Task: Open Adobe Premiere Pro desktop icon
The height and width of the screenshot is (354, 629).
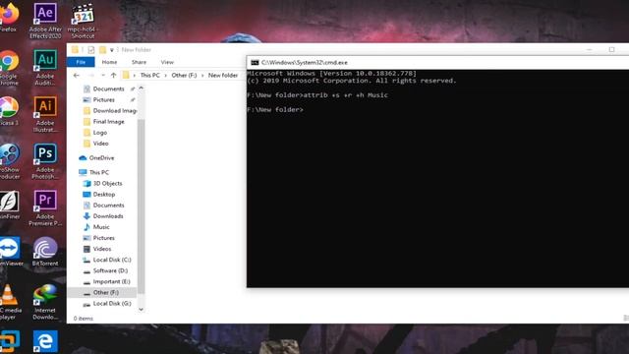Action: (x=45, y=207)
